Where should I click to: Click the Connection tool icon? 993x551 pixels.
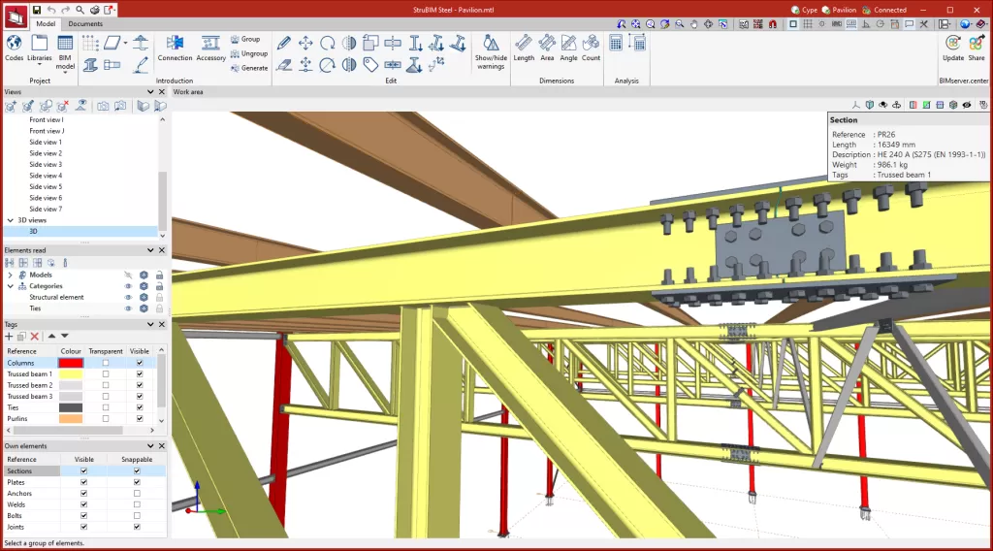pyautogui.click(x=175, y=47)
